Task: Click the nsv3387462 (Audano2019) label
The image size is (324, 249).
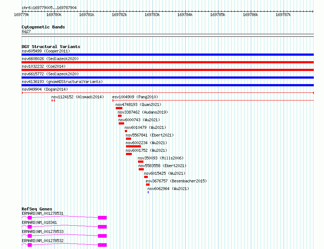Action: (x=143, y=112)
